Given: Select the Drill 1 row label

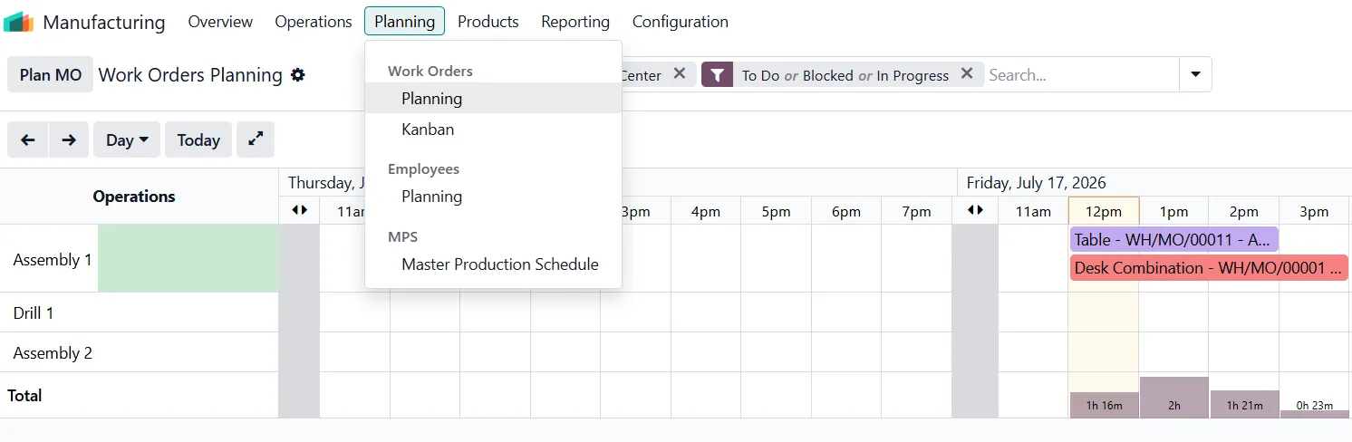Looking at the screenshot, I should click(34, 313).
